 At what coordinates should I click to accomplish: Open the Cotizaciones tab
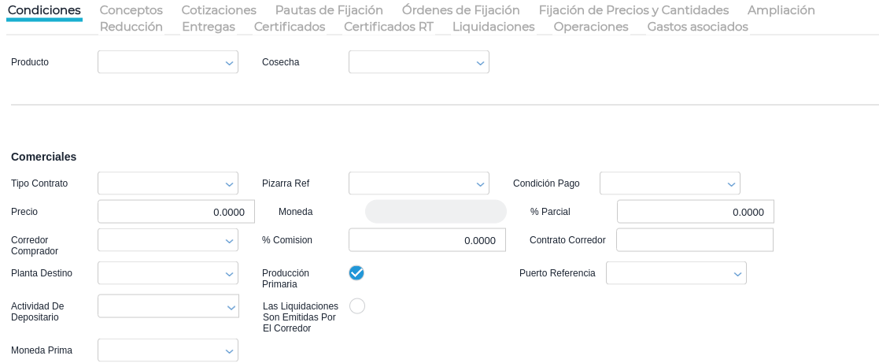pyautogui.click(x=219, y=10)
